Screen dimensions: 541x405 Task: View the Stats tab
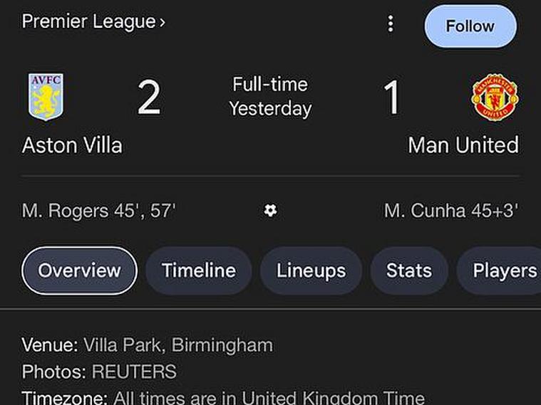(x=408, y=270)
